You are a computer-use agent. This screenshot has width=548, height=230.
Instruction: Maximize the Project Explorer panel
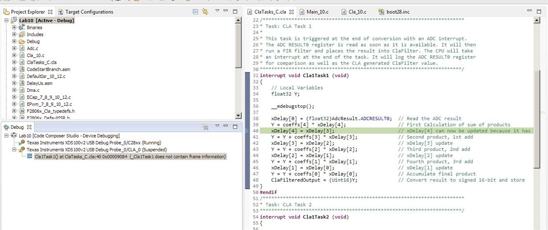pos(235,12)
